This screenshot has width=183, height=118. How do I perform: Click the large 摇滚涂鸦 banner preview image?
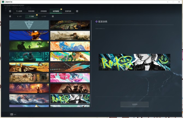pyautogui.click(x=134, y=62)
